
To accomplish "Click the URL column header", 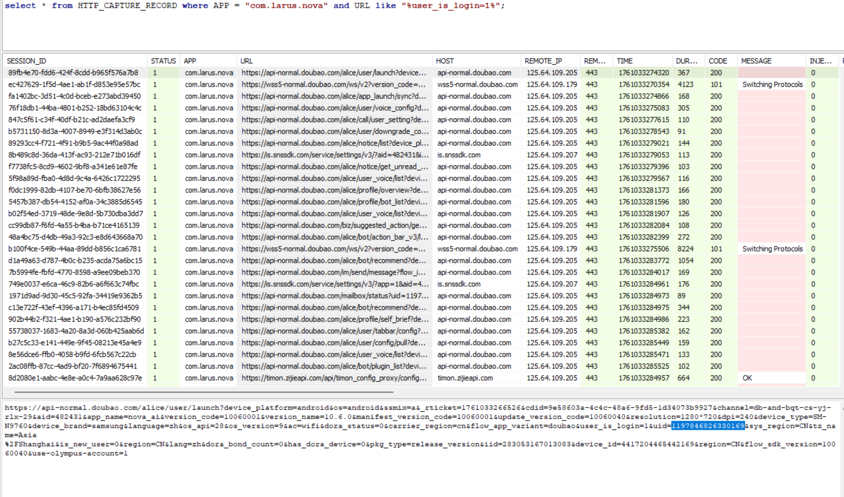I will [246, 61].
